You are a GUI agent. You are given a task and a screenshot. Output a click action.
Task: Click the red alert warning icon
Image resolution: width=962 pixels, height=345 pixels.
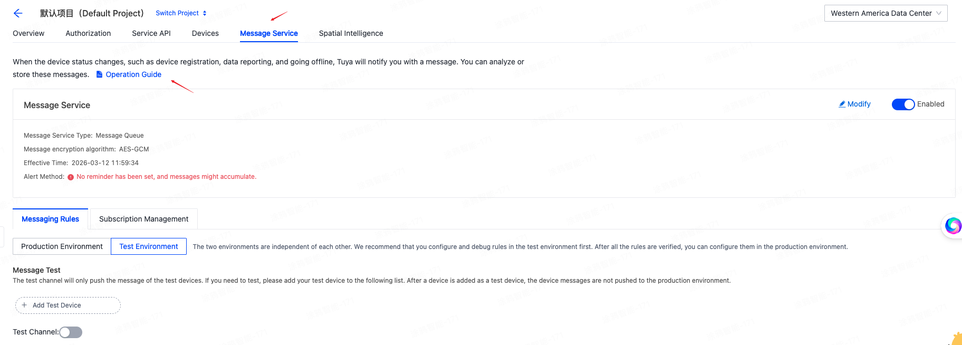(x=71, y=177)
